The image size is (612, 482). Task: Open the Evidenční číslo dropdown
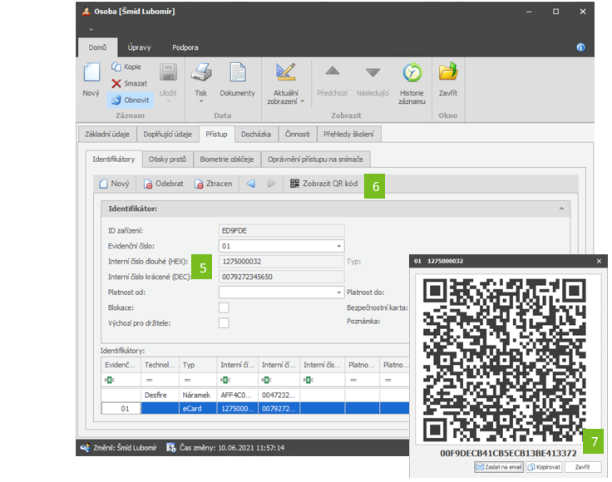pyautogui.click(x=338, y=246)
